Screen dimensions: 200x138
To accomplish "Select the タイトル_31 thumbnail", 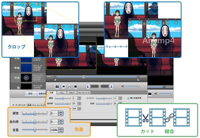I will click(26, 68).
